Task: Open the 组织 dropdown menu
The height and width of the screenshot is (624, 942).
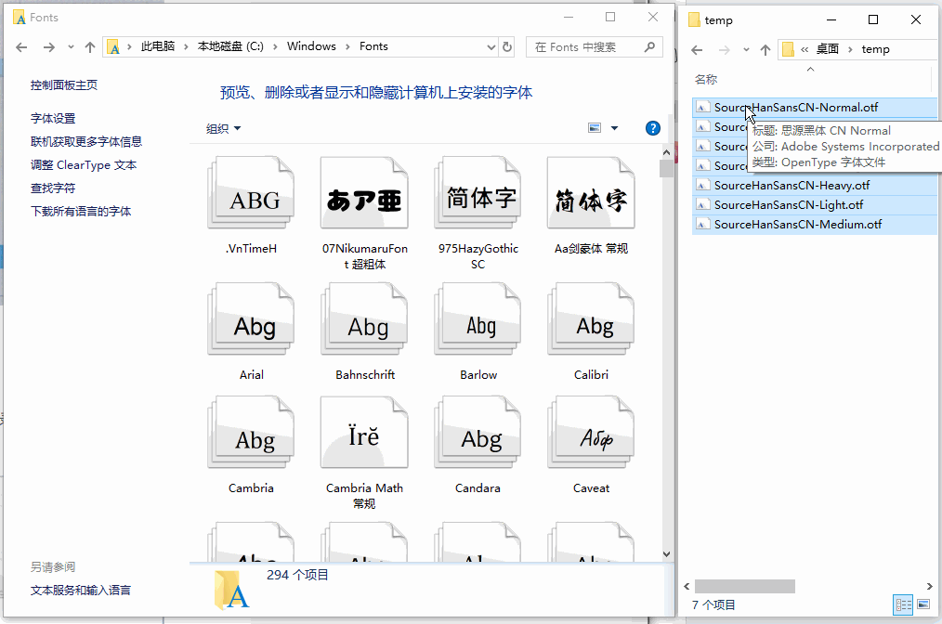Action: coord(223,128)
